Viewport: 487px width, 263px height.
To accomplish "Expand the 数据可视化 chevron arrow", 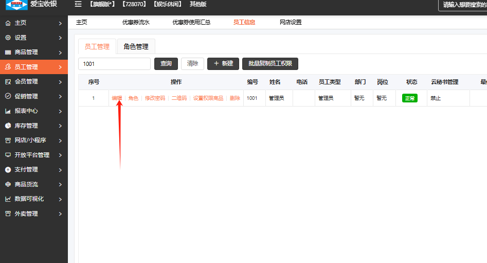I will pos(60,199).
